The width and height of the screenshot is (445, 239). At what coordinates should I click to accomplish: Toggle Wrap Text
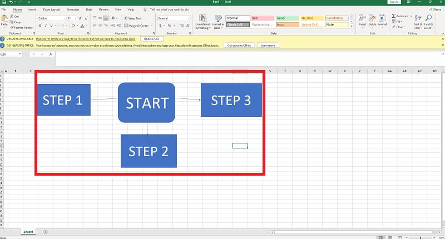pyautogui.click(x=132, y=18)
